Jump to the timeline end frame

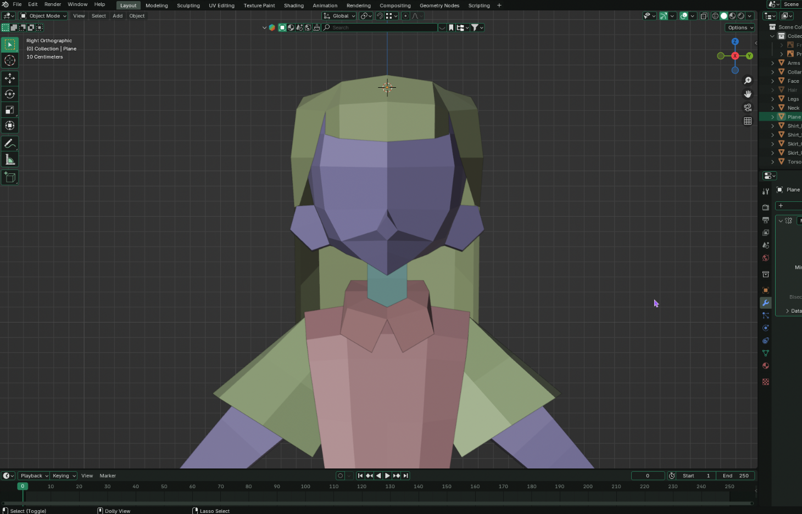click(405, 476)
